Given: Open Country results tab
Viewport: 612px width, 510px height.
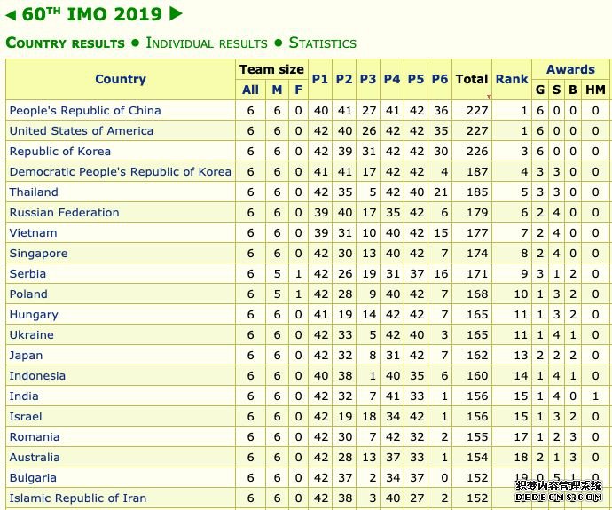Looking at the screenshot, I should pos(65,43).
